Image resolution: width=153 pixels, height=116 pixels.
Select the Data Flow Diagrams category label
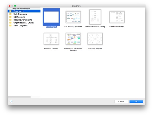click(x=23, y=20)
